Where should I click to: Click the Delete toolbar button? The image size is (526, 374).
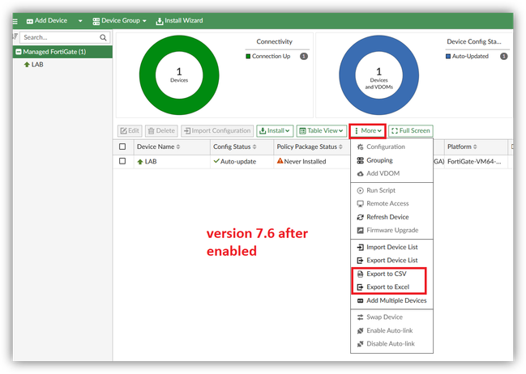pos(162,130)
